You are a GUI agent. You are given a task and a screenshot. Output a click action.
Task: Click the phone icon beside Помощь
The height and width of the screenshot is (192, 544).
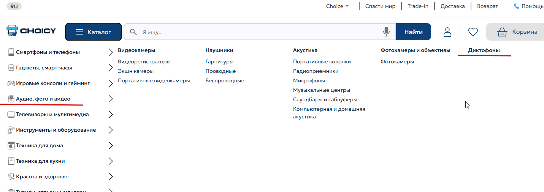point(516,6)
